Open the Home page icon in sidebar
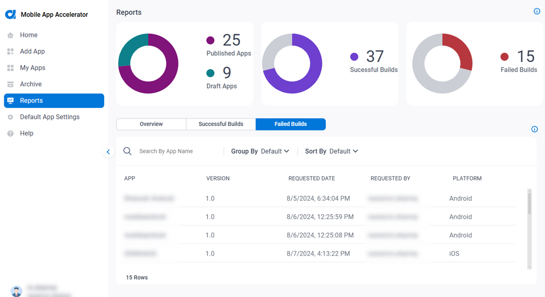The height and width of the screenshot is (297, 545). point(11,35)
